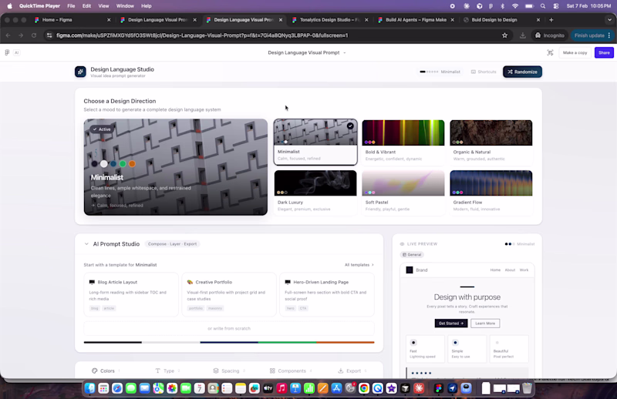
Task: Select the Hero-Driven Landing Page template
Action: (x=327, y=295)
